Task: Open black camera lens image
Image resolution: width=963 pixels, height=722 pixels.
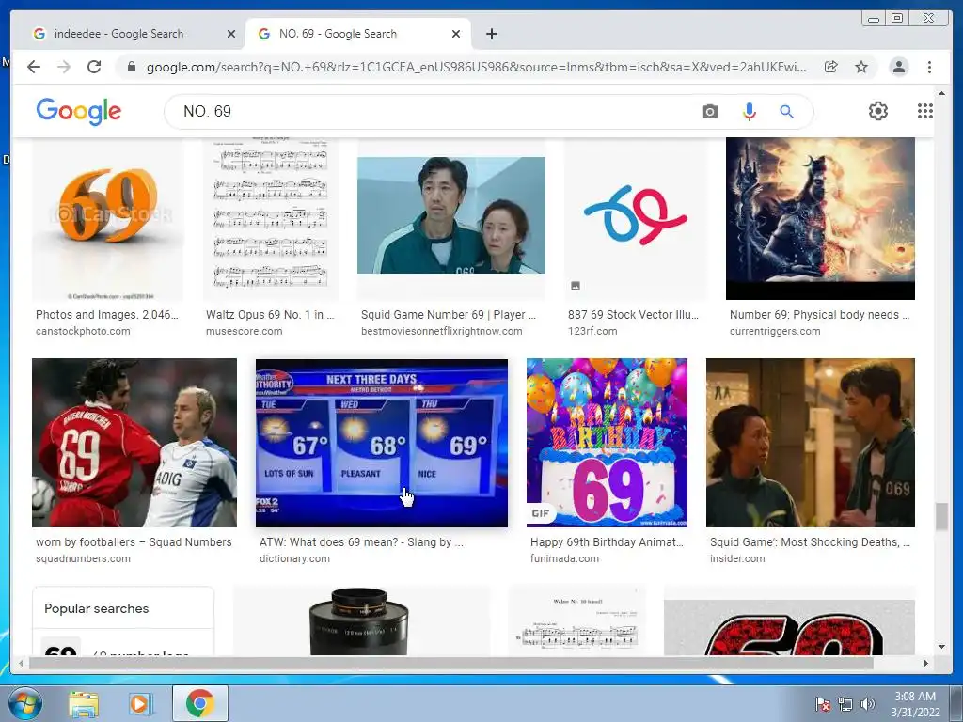Action: pos(361,621)
